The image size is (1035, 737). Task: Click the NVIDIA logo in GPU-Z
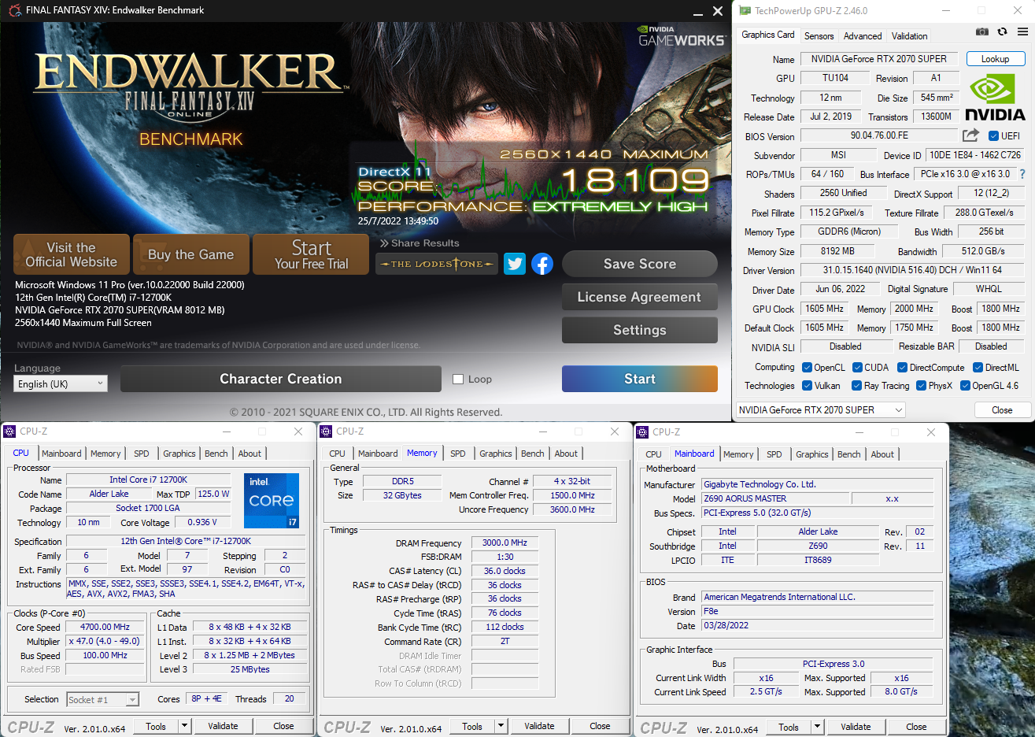(x=995, y=98)
